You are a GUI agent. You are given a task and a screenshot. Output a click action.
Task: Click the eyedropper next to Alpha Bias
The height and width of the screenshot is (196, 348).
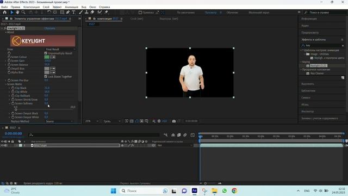[x=53, y=72]
